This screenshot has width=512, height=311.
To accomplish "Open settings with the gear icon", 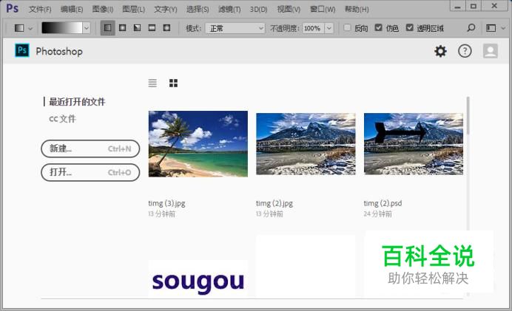I will coord(440,51).
